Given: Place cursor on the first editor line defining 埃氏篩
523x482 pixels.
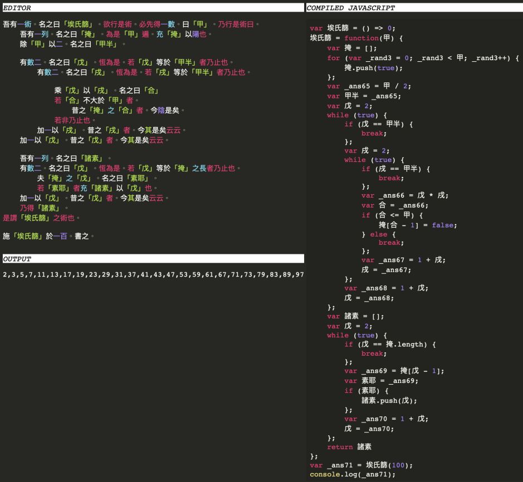Looking at the screenshot, I should pyautogui.click(x=131, y=24).
